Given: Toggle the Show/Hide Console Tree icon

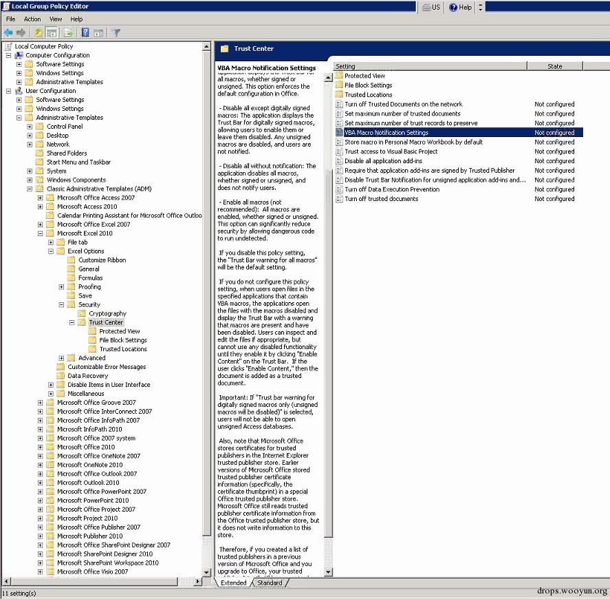Looking at the screenshot, I should pos(52,32).
